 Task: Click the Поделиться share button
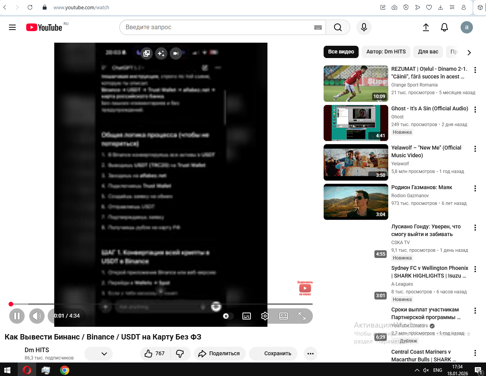point(219,354)
